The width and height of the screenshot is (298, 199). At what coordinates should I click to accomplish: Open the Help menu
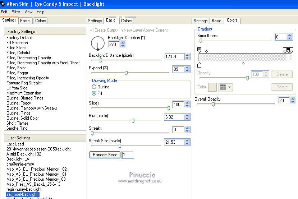tap(41, 12)
